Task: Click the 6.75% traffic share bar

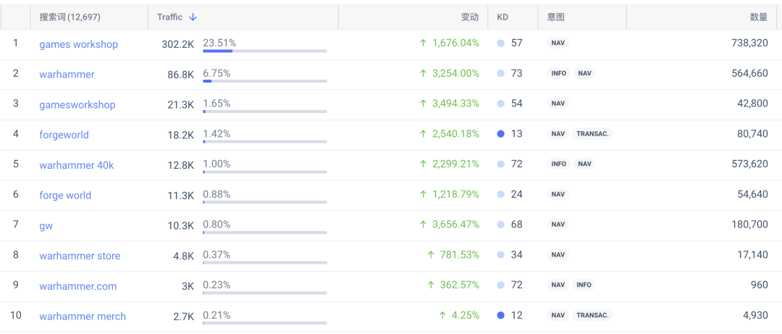Action: 265,81
